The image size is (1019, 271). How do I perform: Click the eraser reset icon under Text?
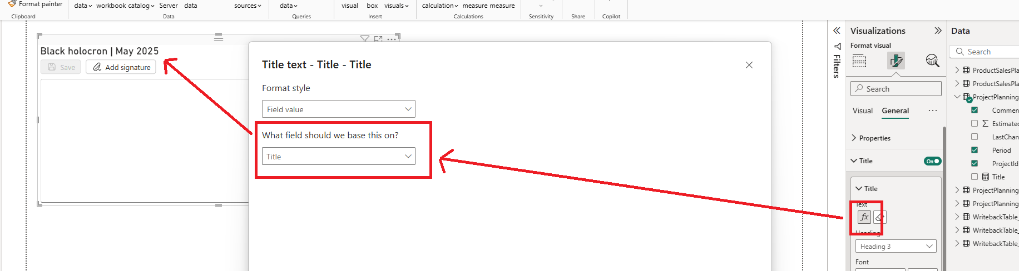tap(880, 217)
